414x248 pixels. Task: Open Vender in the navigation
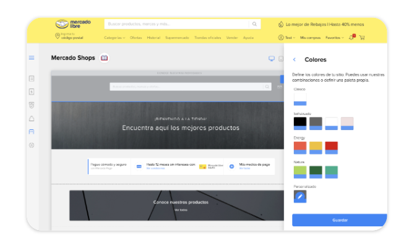(232, 38)
